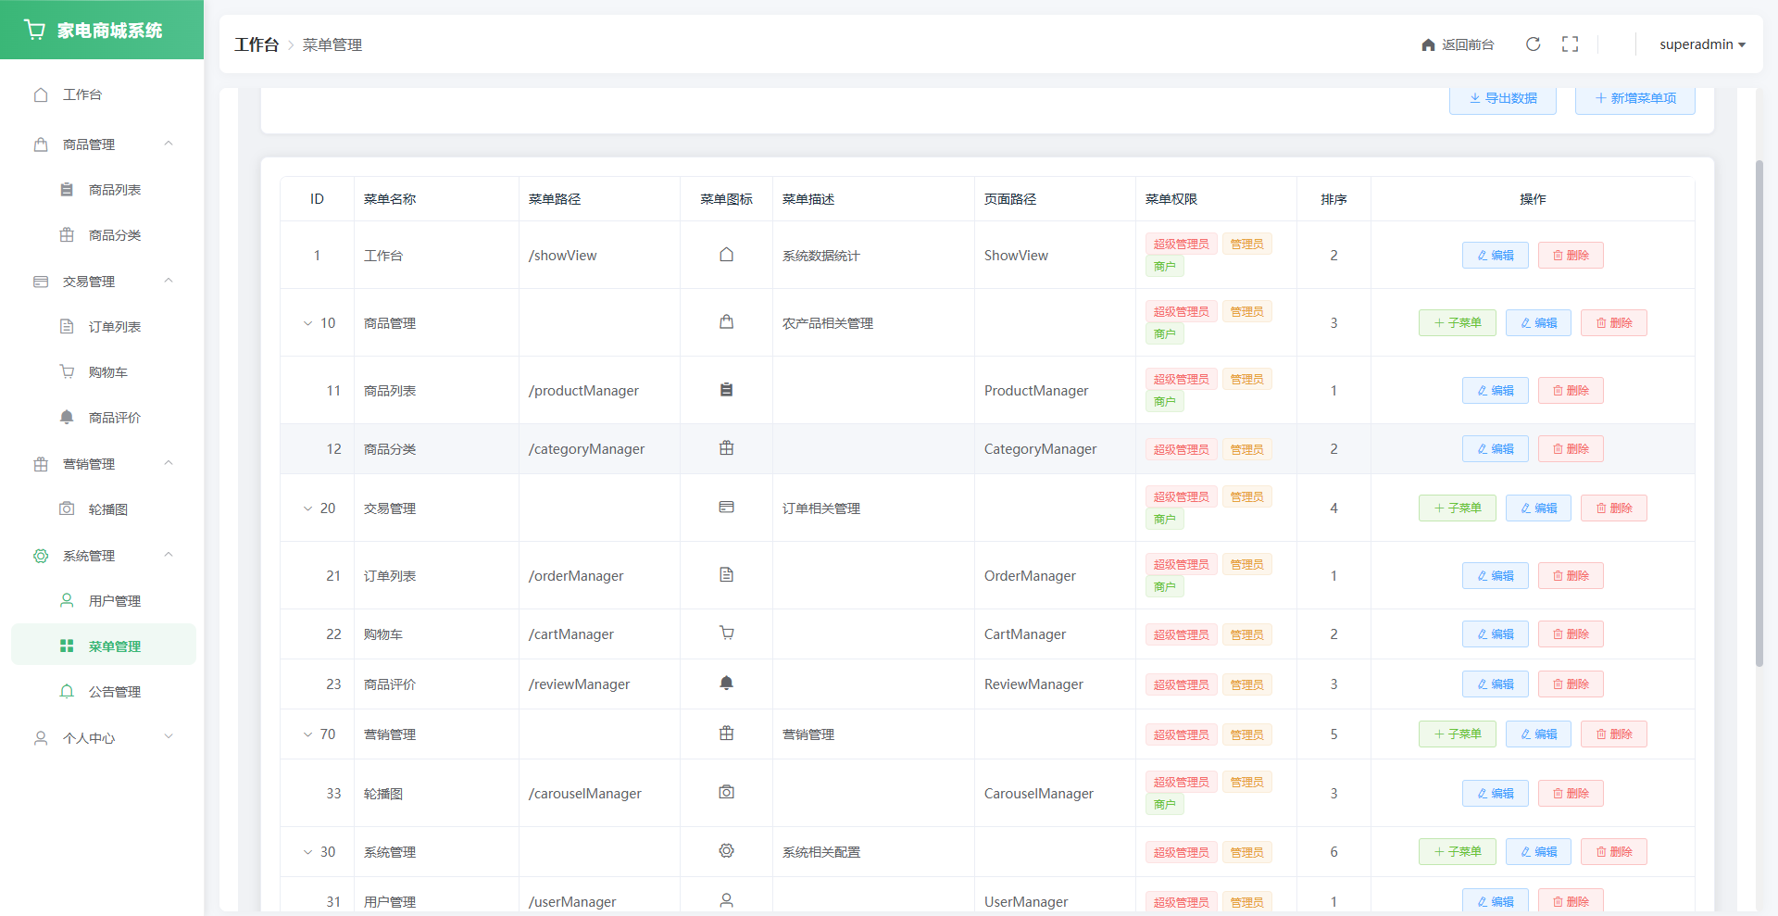Open the superadmin user dropdown
The image size is (1778, 916).
[x=1701, y=44]
